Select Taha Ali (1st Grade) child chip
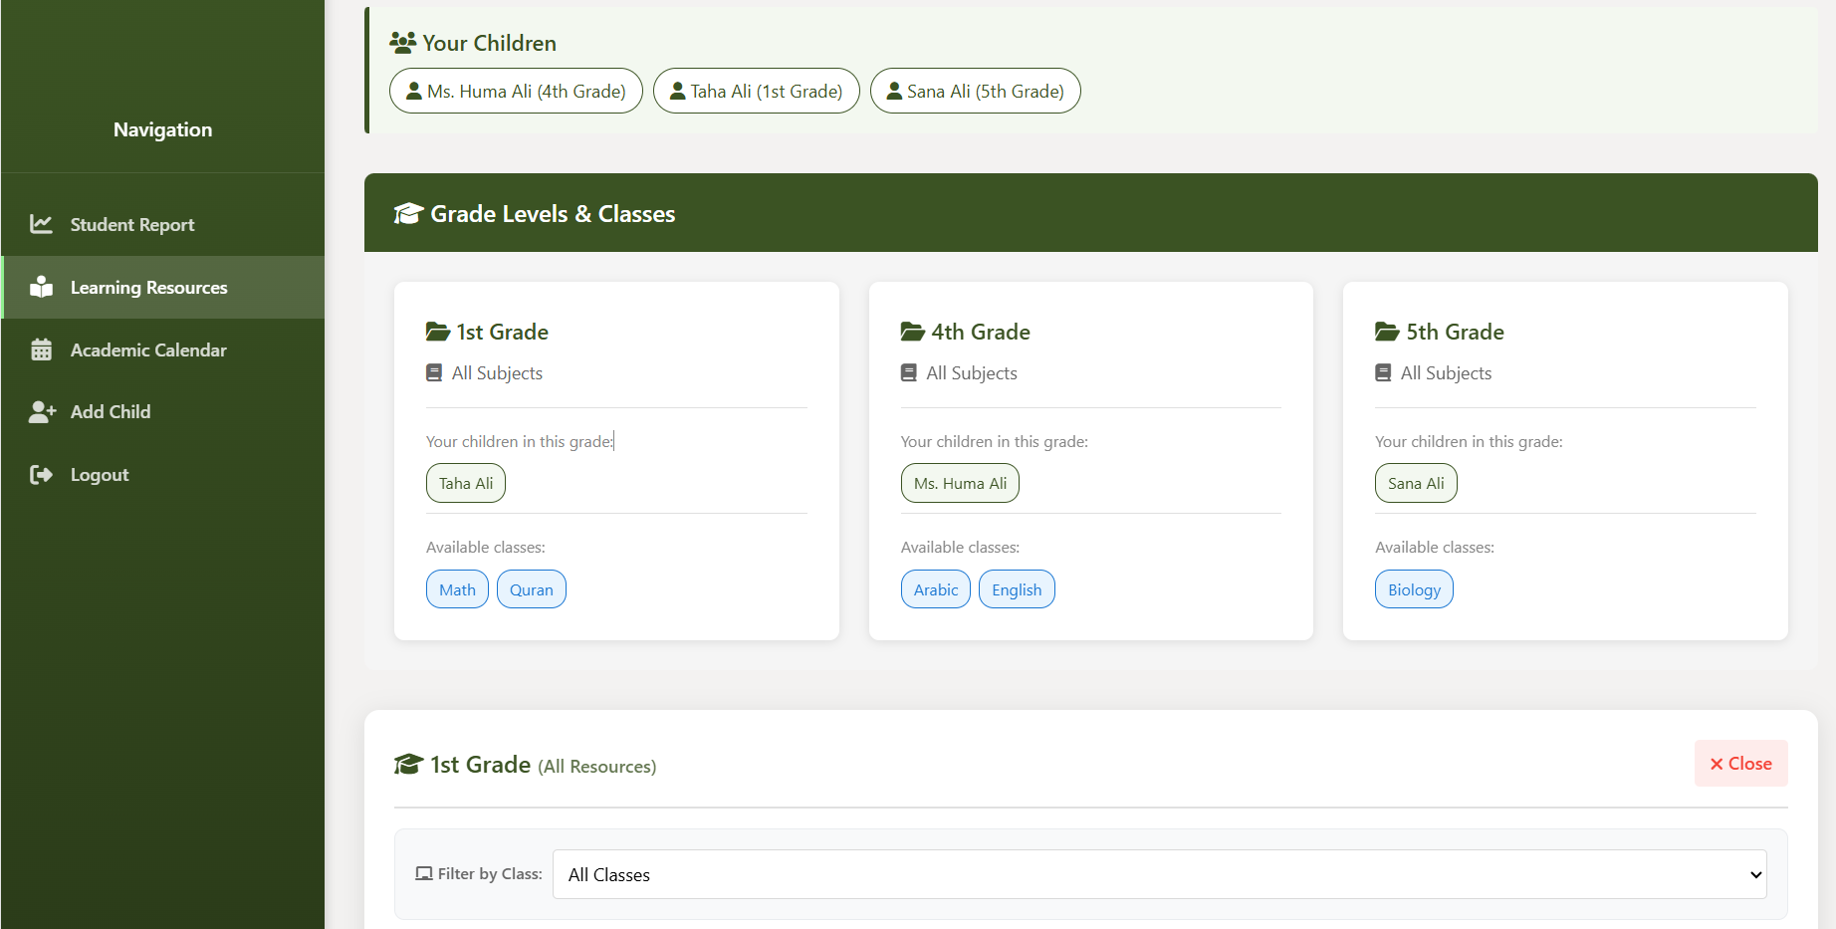Viewport: 1836px width, 929px height. (x=756, y=91)
